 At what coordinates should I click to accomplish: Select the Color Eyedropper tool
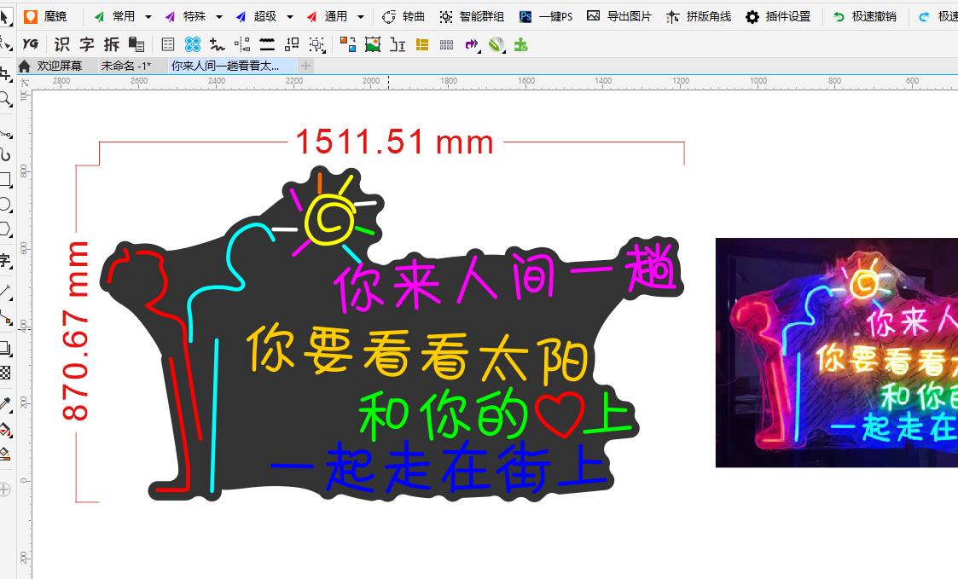pos(5,403)
